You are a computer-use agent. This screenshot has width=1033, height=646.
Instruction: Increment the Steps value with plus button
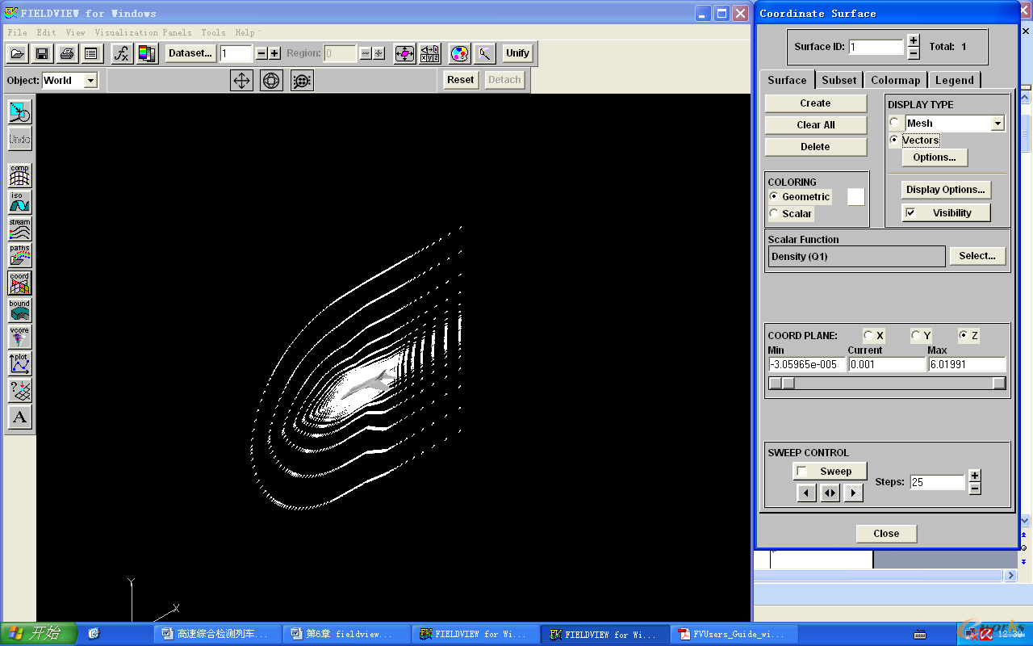point(974,476)
